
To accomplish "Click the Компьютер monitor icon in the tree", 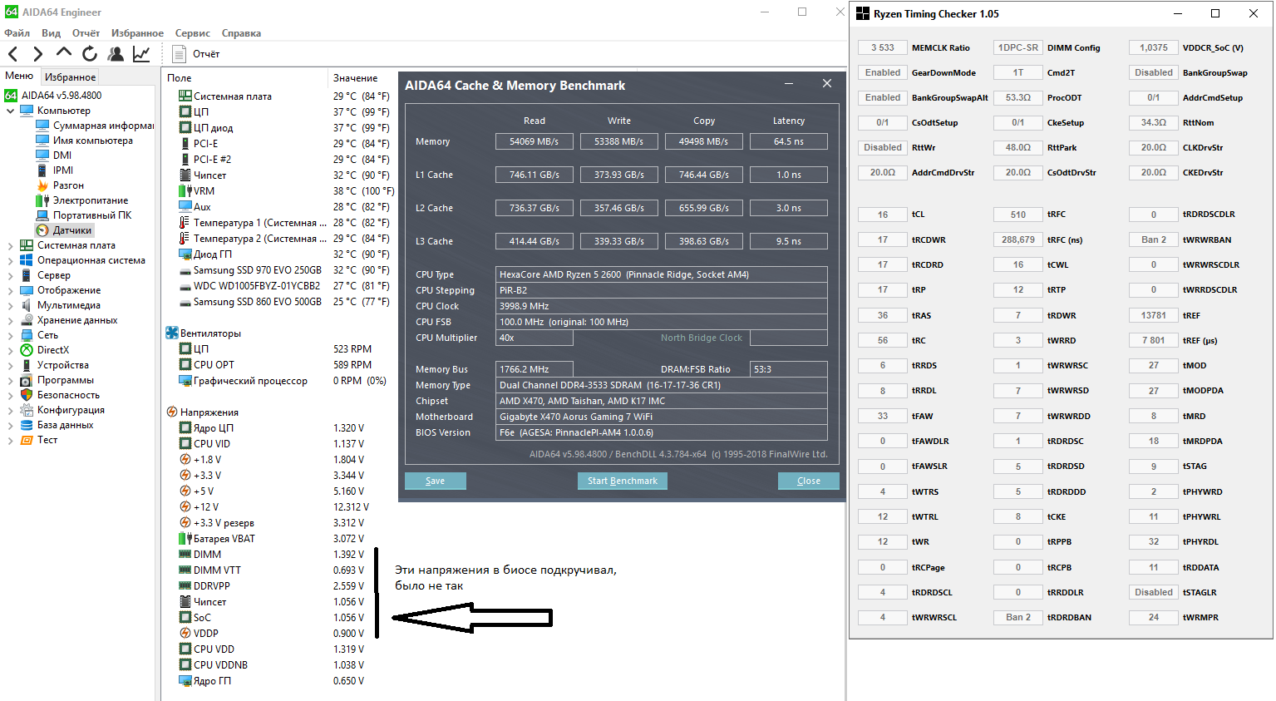I will 27,111.
